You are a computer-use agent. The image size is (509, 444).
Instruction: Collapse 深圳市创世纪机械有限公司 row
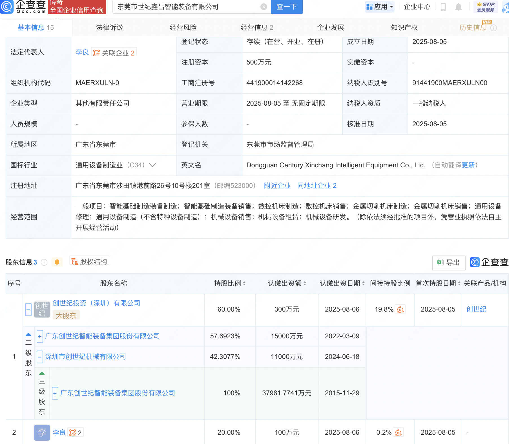click(x=40, y=357)
